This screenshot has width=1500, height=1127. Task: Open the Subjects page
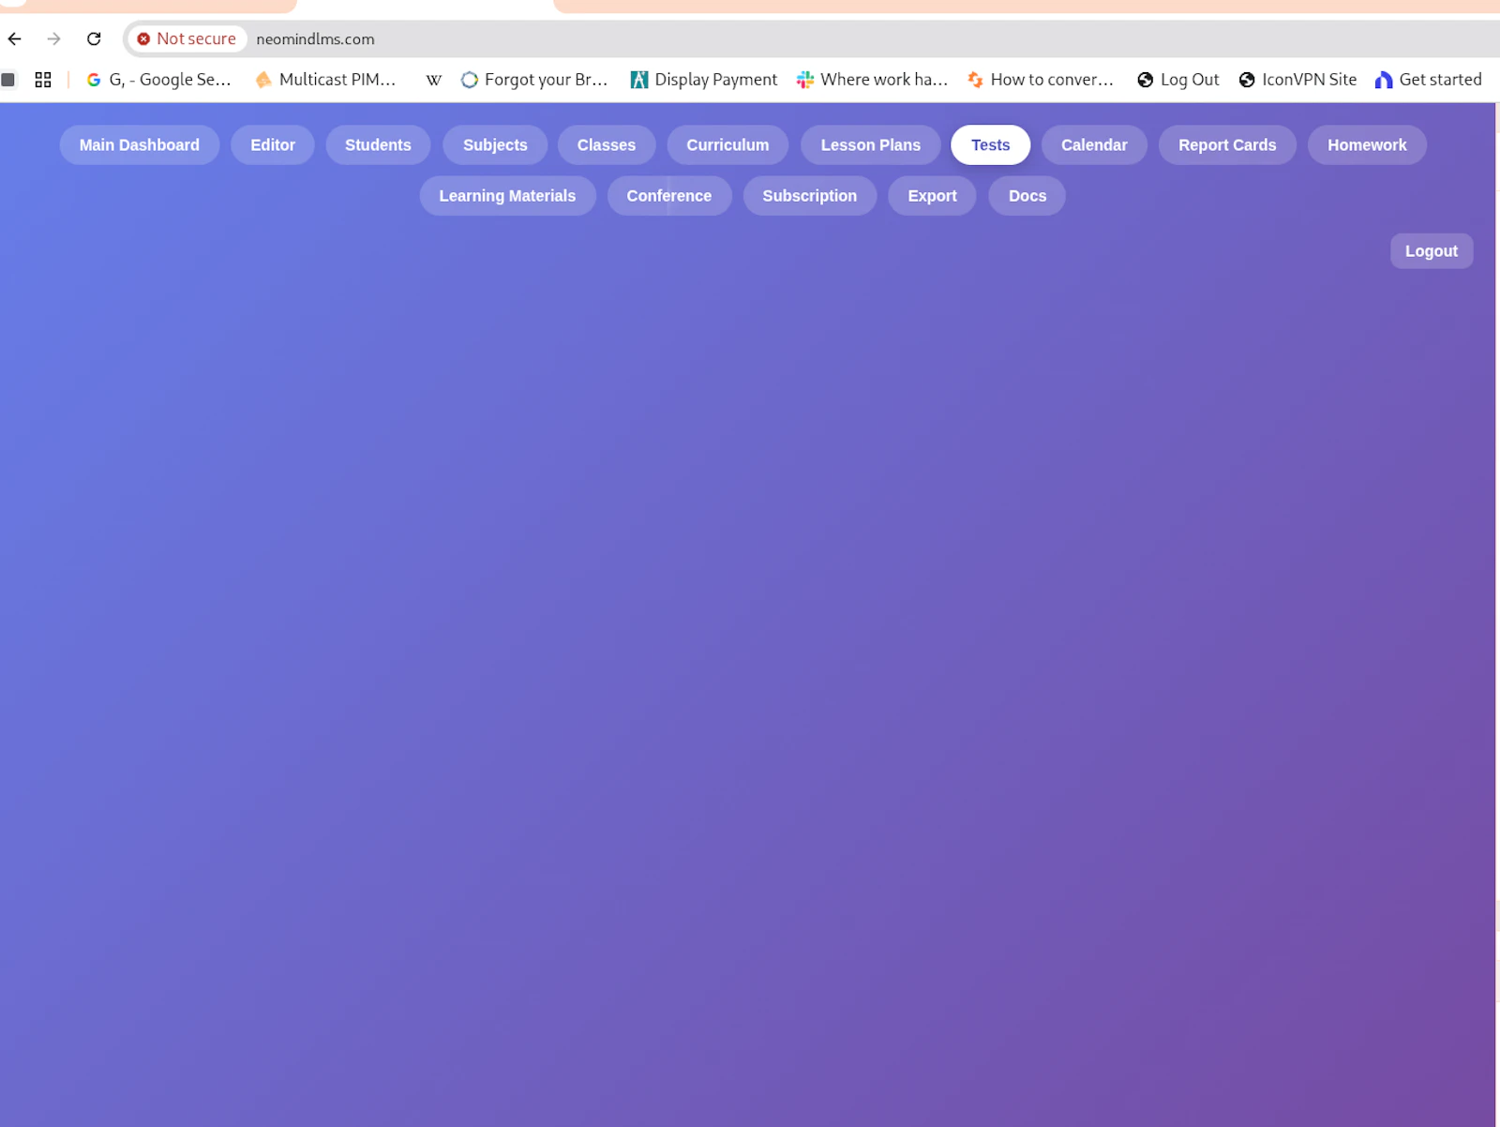[x=495, y=145]
